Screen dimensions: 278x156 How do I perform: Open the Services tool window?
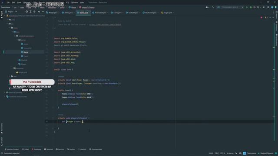tap(60, 149)
